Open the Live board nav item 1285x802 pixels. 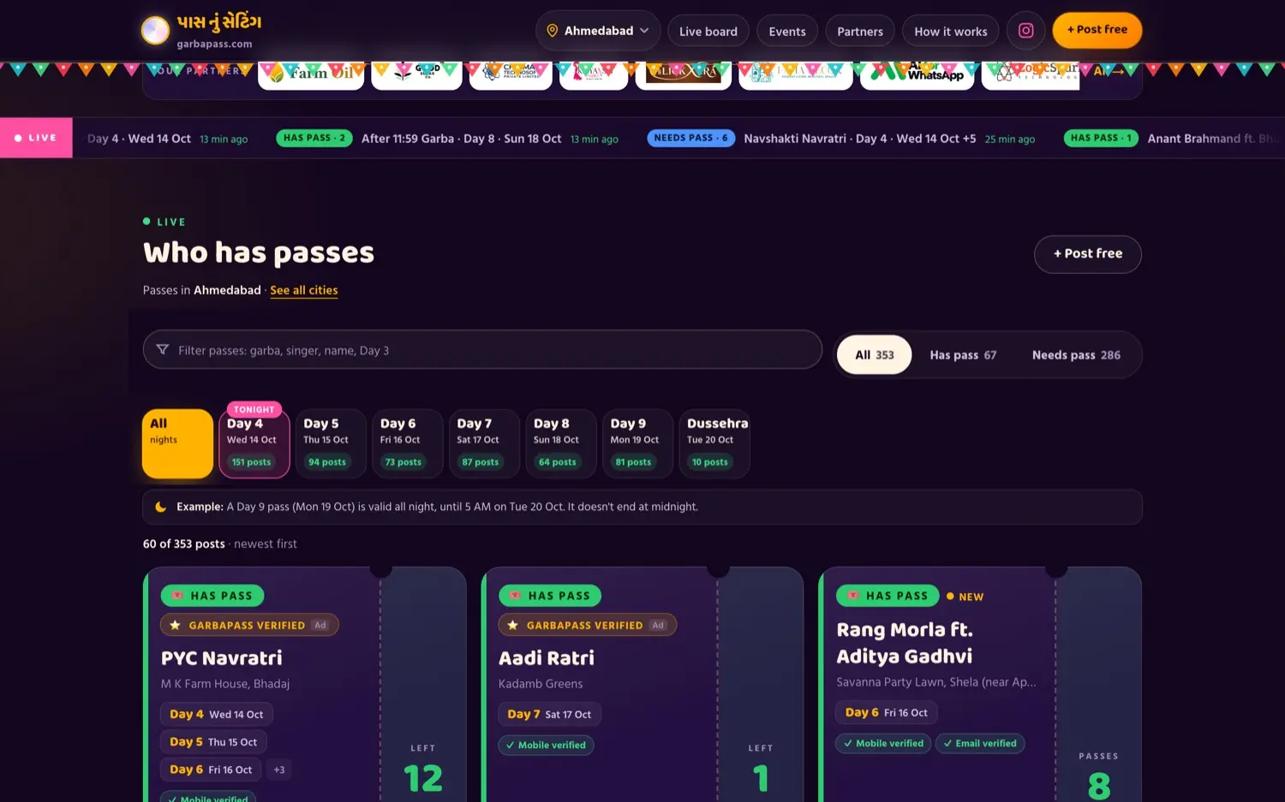[x=708, y=32]
